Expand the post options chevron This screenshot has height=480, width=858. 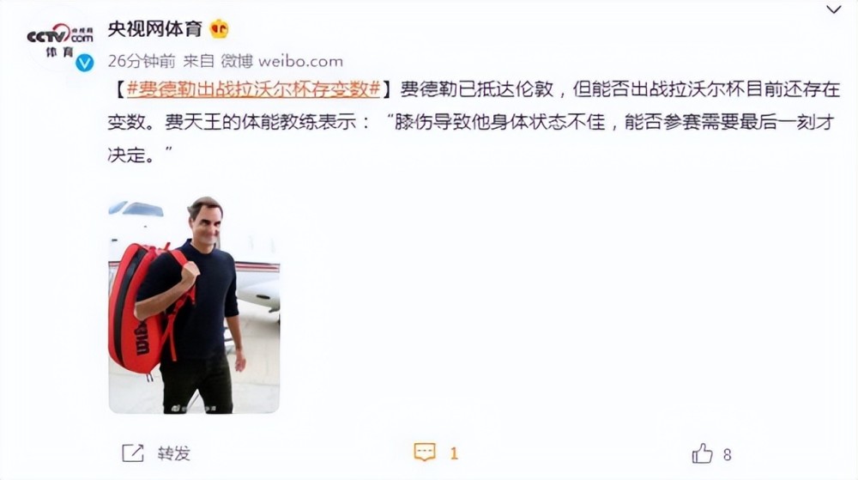833,9
